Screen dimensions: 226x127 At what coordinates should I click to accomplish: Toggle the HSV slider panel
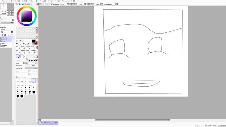23,4
